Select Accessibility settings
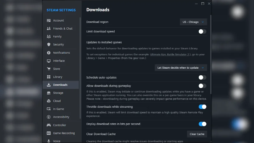254x143 pixels. click(61, 117)
